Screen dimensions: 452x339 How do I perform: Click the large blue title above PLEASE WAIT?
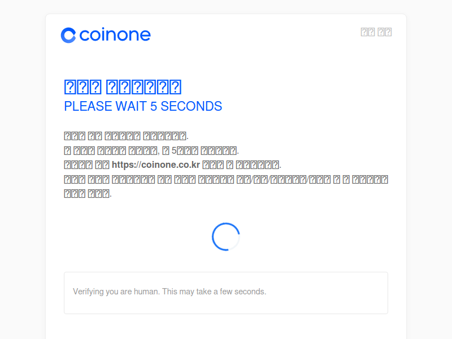[123, 87]
